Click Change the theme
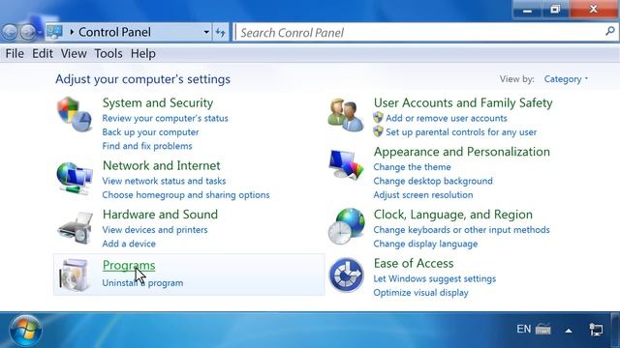Viewport: 620px width, 348px height. pyautogui.click(x=412, y=167)
